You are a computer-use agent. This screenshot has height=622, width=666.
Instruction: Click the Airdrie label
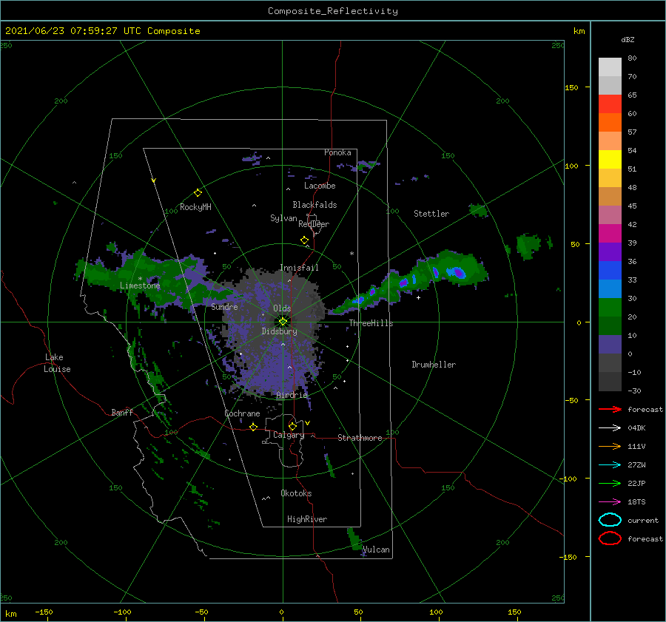292,395
